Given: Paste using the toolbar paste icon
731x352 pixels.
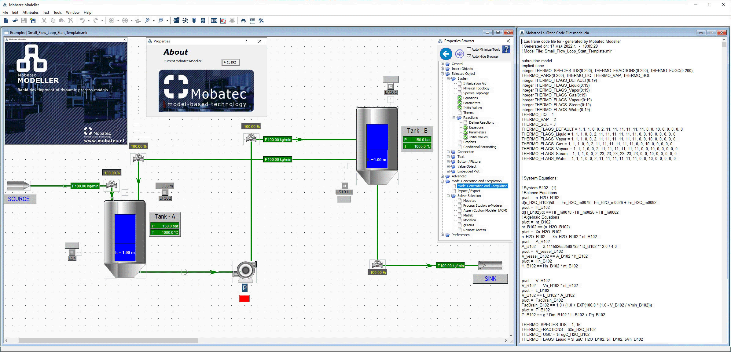Looking at the screenshot, I should tap(62, 20).
